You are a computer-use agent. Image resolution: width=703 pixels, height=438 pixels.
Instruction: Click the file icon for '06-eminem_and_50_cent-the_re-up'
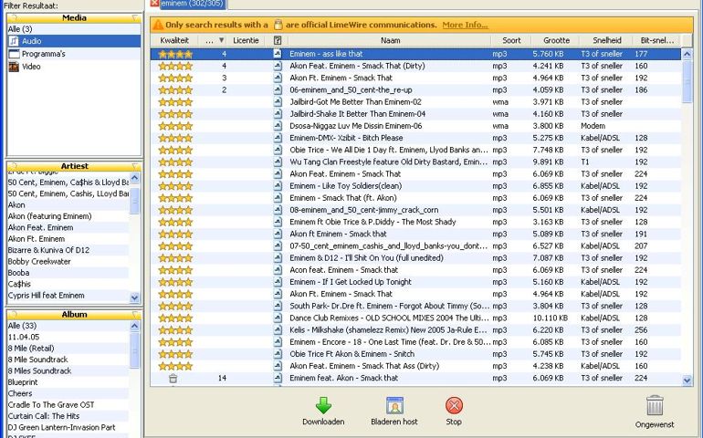pos(278,90)
